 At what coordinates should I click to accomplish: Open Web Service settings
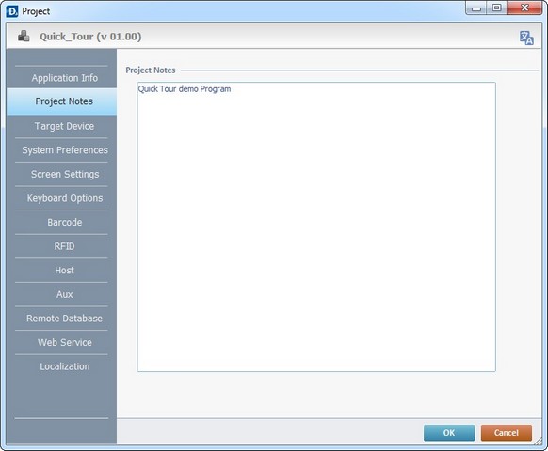(65, 343)
